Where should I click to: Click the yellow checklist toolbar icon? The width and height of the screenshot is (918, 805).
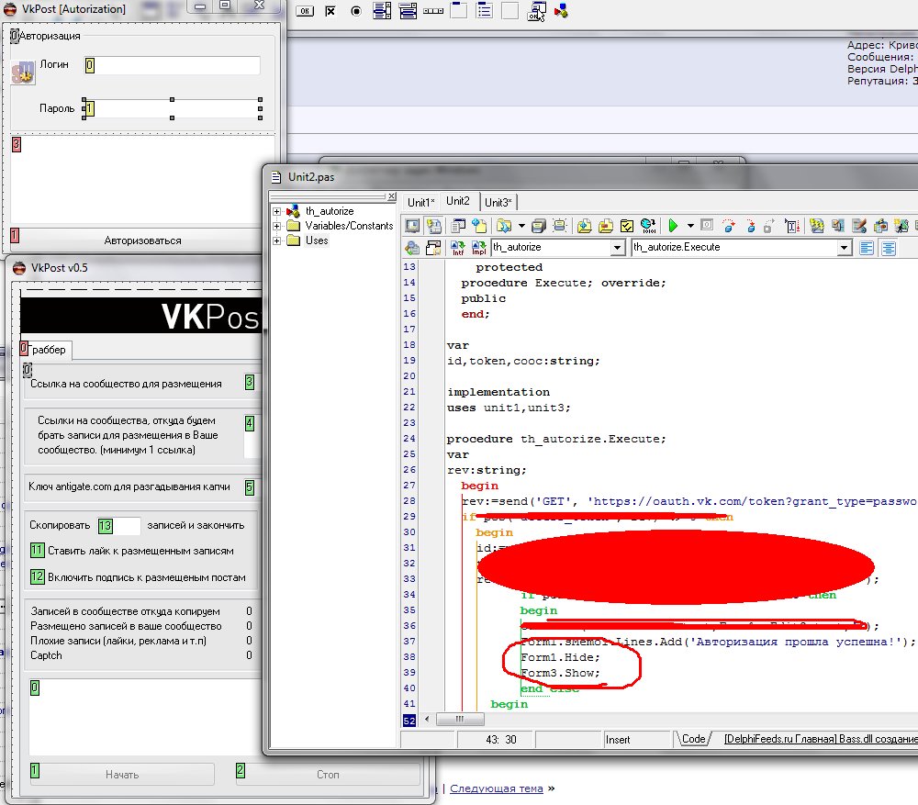tap(627, 226)
